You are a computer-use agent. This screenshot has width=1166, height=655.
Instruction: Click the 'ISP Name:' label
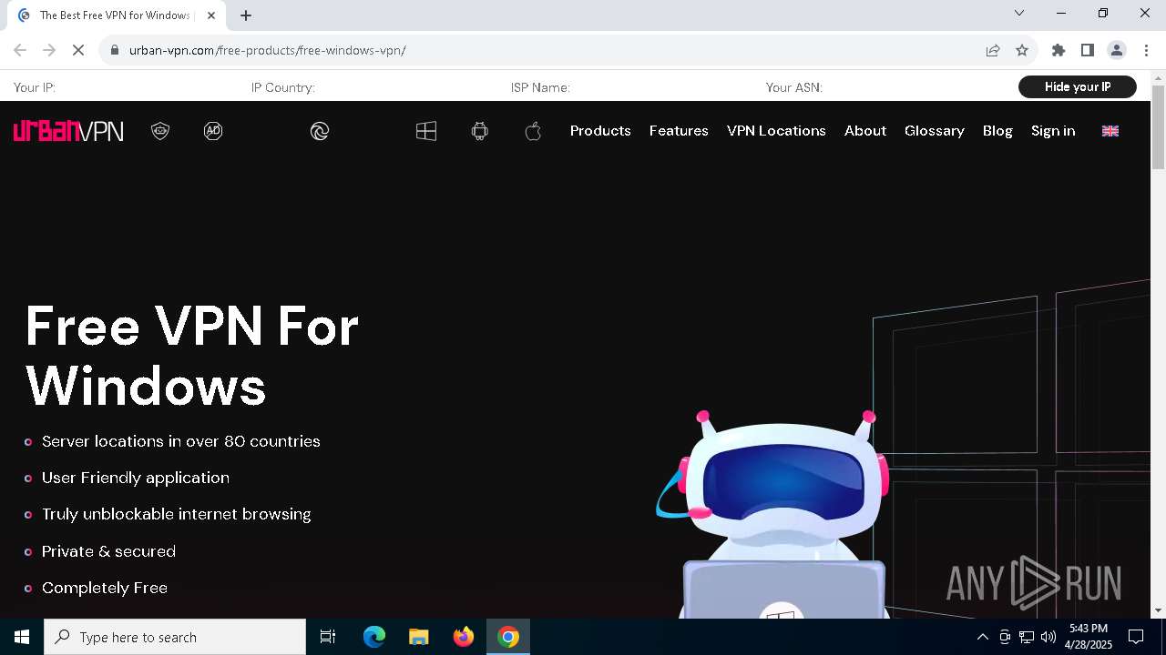tap(540, 87)
